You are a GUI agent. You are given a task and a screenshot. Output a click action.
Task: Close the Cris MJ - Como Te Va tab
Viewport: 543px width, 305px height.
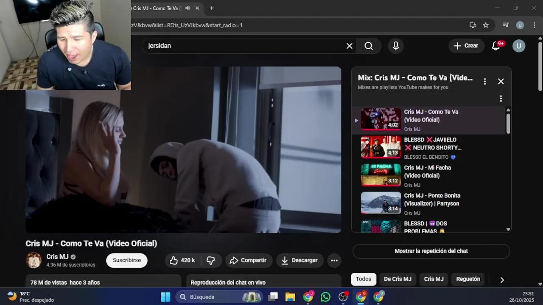pos(197,8)
